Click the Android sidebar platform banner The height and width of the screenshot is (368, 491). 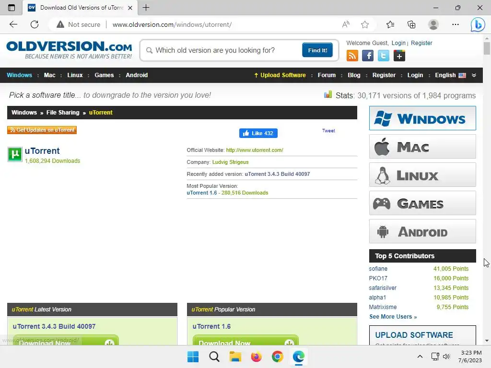tap(422, 231)
